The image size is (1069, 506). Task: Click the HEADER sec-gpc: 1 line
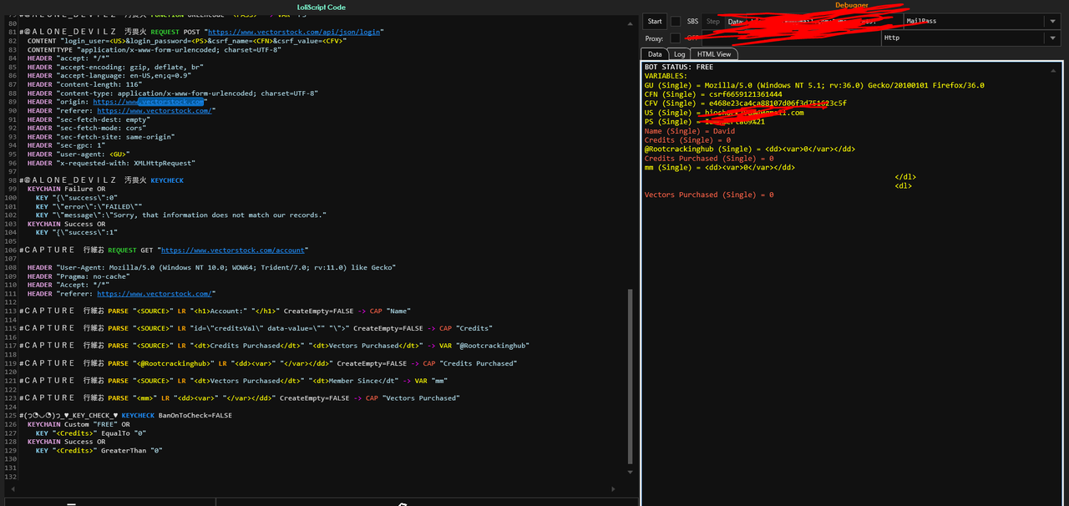[x=68, y=146]
